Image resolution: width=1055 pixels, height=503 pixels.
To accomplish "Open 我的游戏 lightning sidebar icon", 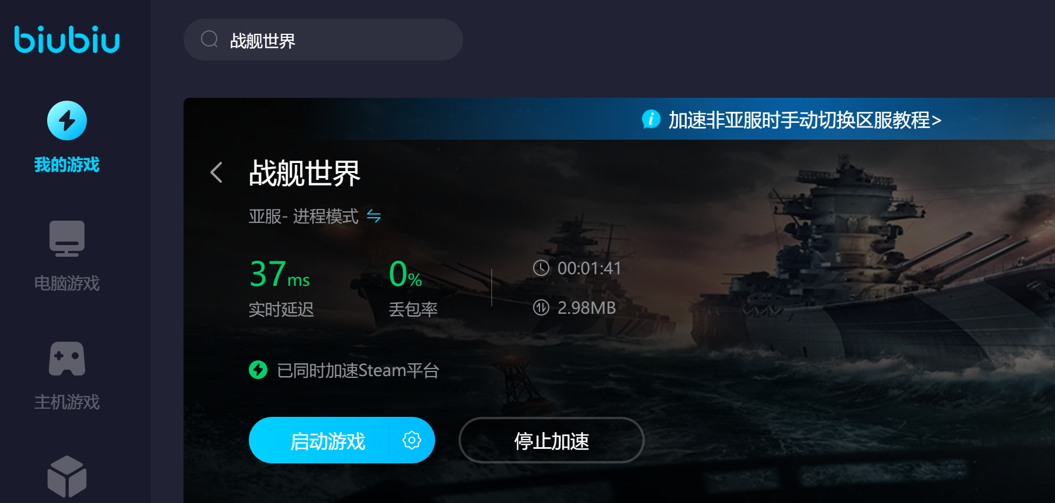I will point(67,121).
